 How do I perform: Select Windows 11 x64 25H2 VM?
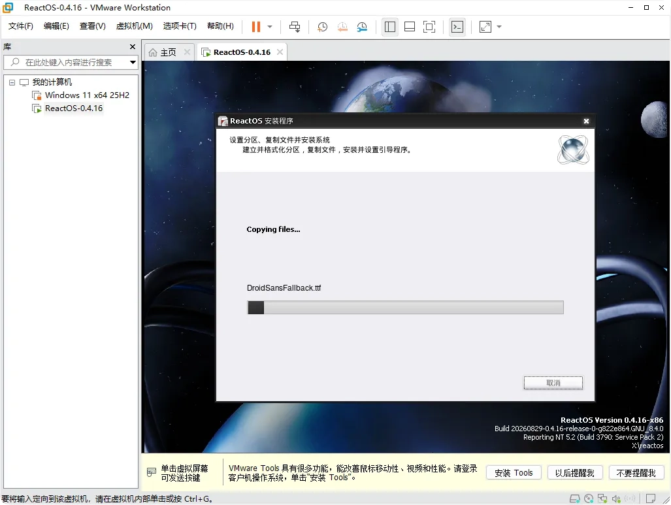87,95
